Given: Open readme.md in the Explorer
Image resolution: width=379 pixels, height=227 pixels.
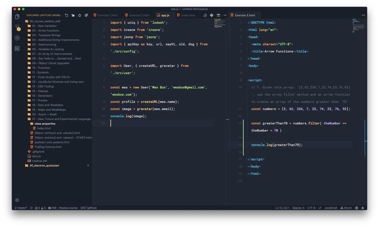Looking at the screenshot, I should [39, 161].
